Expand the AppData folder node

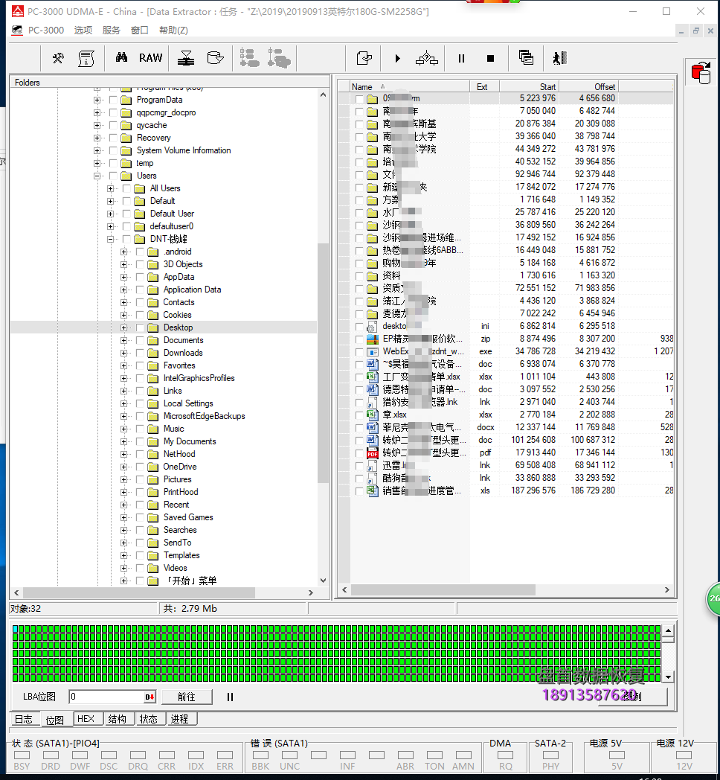click(x=123, y=277)
